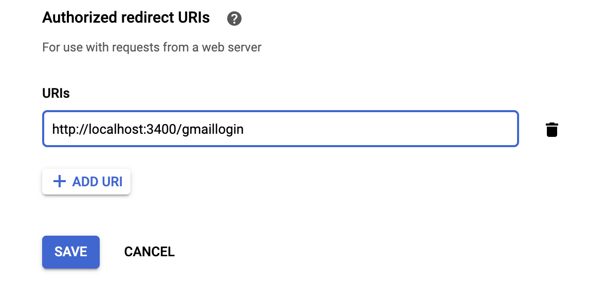Image resolution: width=589 pixels, height=283 pixels.
Task: Click the trash can icon
Action: pyautogui.click(x=551, y=130)
